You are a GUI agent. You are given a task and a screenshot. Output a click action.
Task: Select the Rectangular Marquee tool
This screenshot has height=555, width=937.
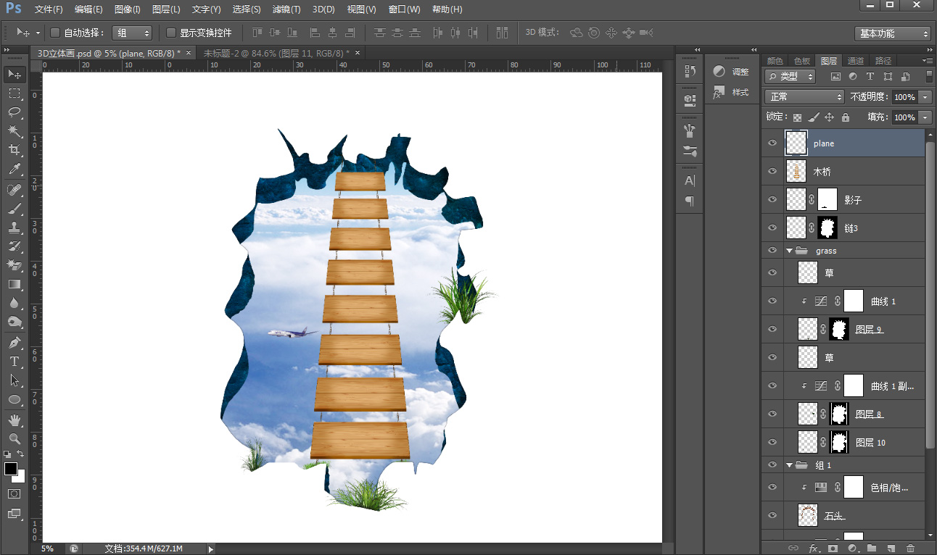[15, 93]
